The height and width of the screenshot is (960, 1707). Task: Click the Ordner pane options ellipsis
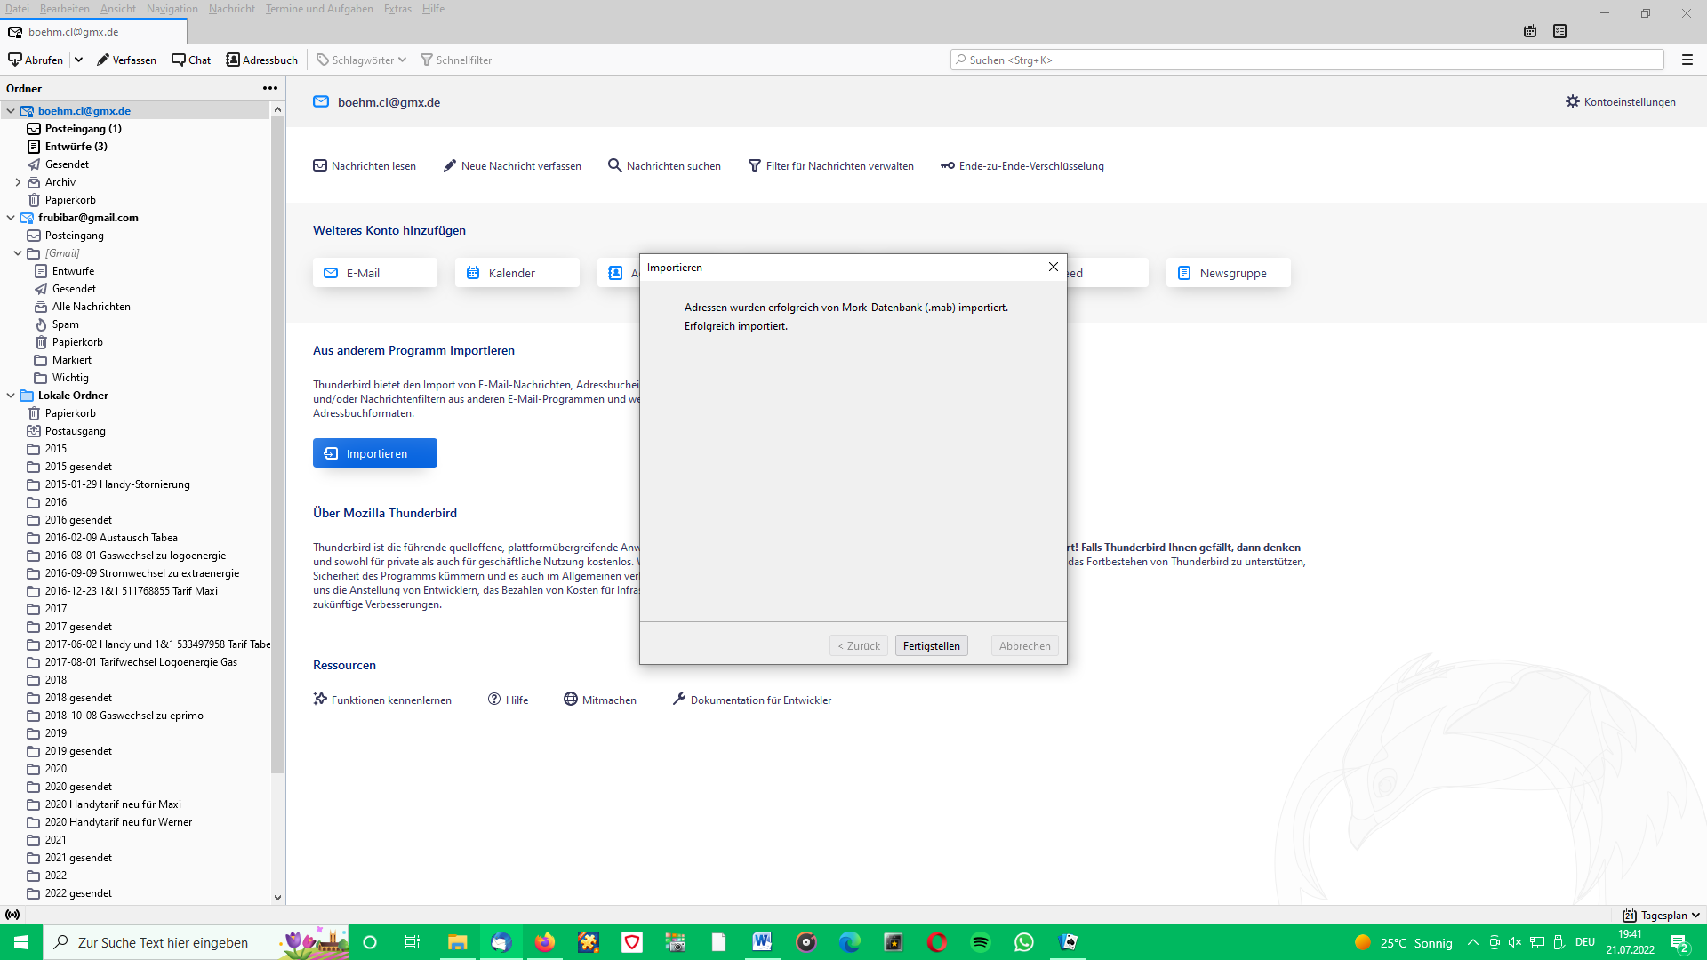(269, 88)
